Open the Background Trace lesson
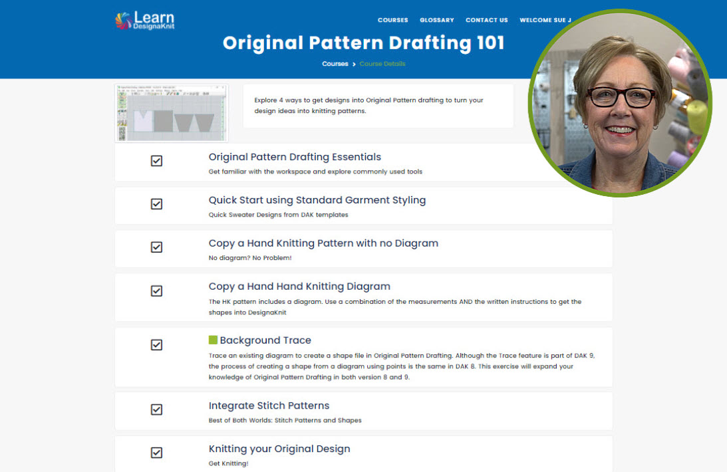Image resolution: width=727 pixels, height=472 pixels. pyautogui.click(x=265, y=340)
